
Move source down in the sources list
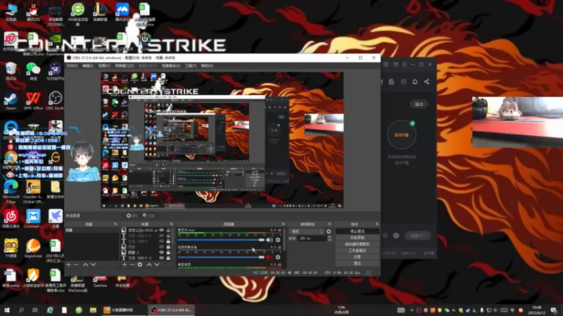click(x=157, y=265)
